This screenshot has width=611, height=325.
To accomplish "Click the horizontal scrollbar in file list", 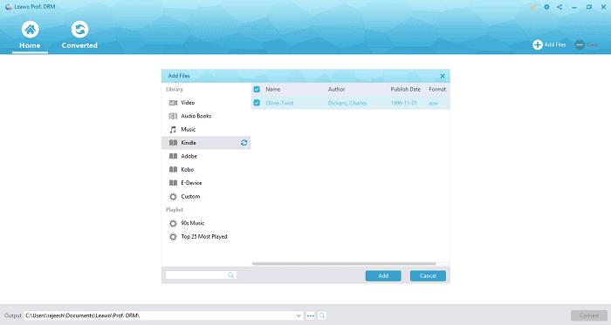I will coord(344,264).
